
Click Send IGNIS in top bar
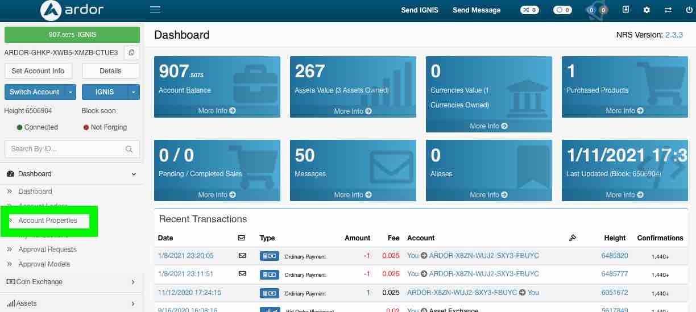pos(420,10)
